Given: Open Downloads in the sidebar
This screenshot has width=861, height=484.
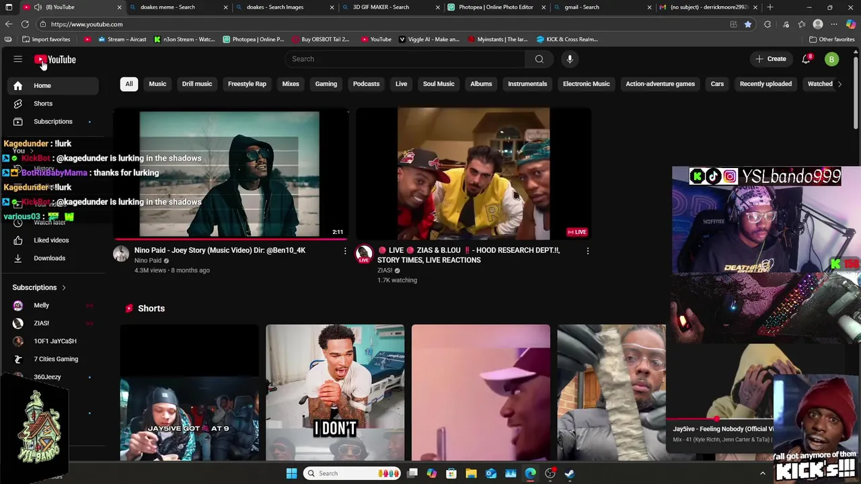Looking at the screenshot, I should pos(52,258).
